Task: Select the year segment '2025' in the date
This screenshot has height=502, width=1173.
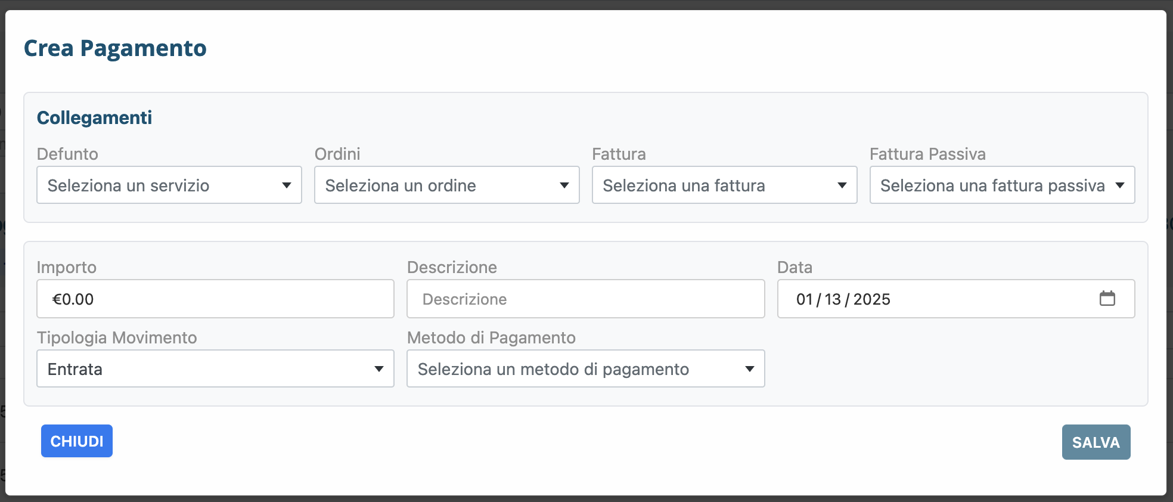Action: click(871, 299)
